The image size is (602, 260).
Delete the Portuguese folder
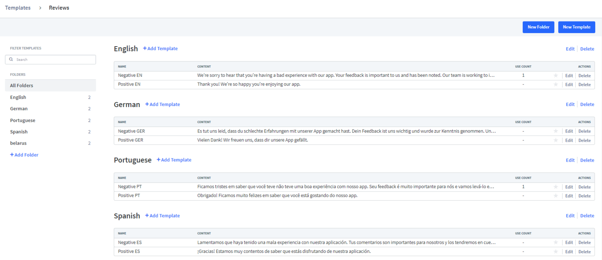click(x=587, y=160)
